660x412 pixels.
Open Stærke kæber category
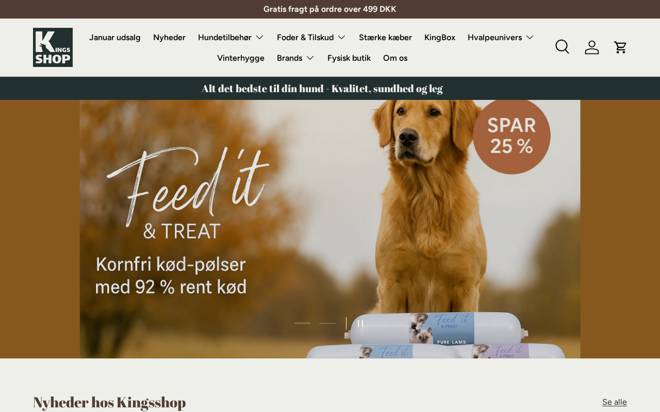385,37
